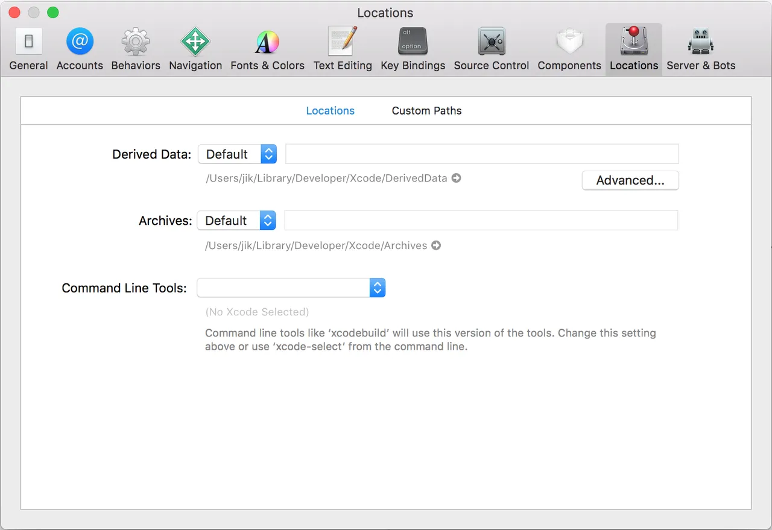
Task: Click the xcodebuild description text
Action: pyautogui.click(x=431, y=339)
